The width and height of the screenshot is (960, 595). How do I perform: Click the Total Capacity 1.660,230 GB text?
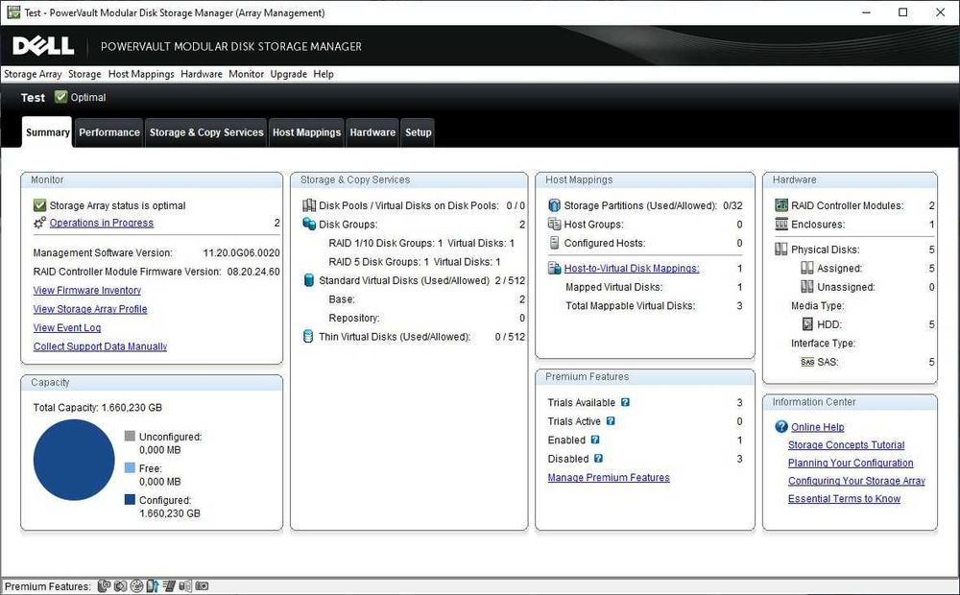tap(97, 408)
